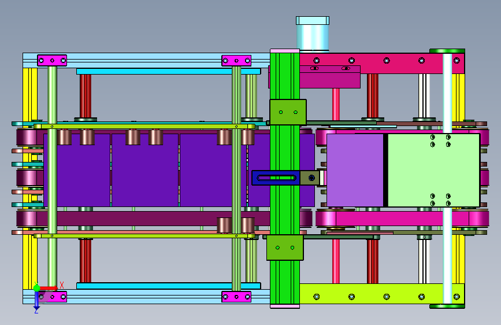This screenshot has width=501, height=325.
Task: Click the pink cap atop the green column
Action: [x=285, y=51]
